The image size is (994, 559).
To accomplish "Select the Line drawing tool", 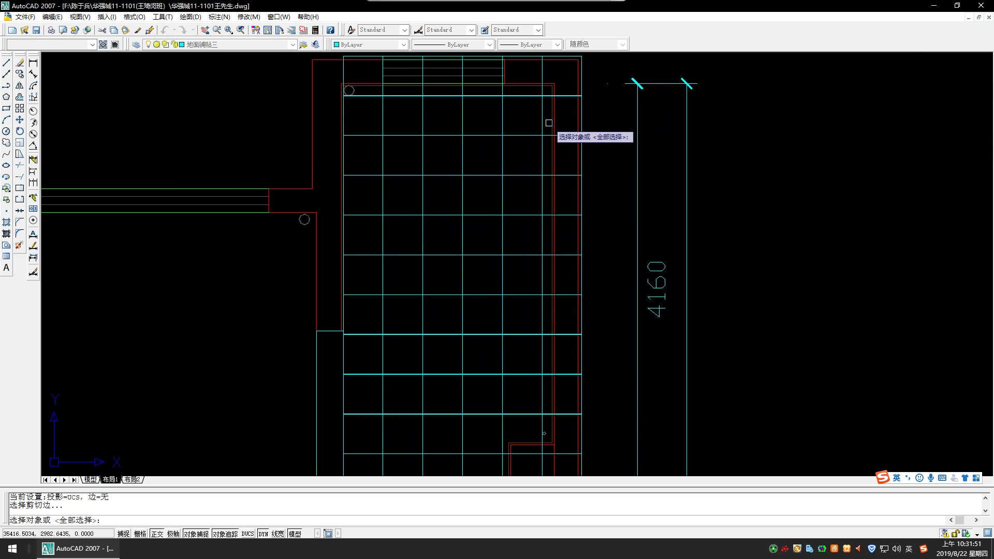I will pyautogui.click(x=6, y=63).
